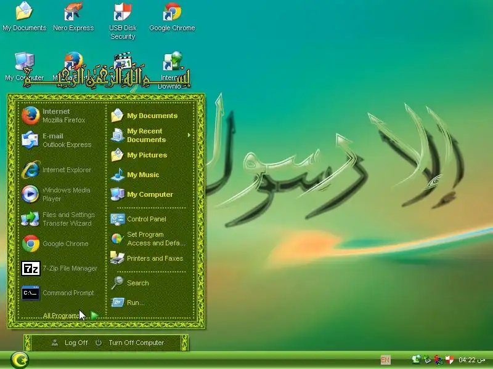Click the second green tray icon
This screenshot has width=493, height=369.
pyautogui.click(x=427, y=360)
